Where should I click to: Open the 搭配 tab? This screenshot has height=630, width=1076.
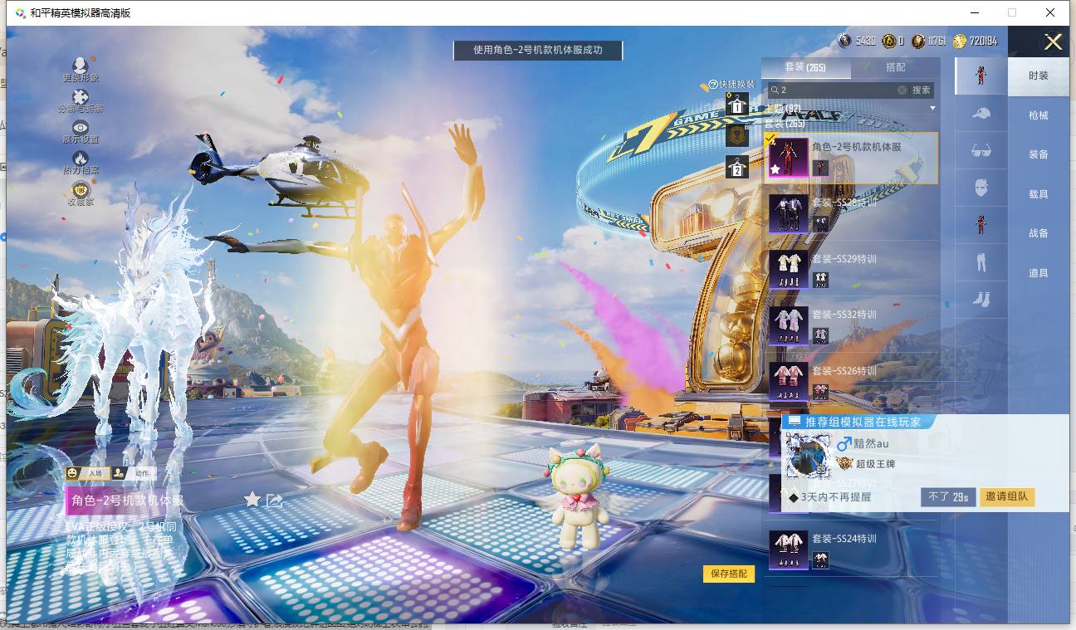[x=896, y=67]
